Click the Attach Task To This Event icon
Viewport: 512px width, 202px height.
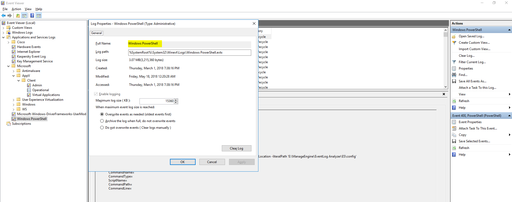click(454, 128)
